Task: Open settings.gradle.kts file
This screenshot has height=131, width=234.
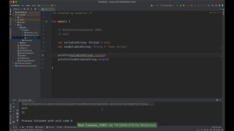Action: click(x=26, y=61)
